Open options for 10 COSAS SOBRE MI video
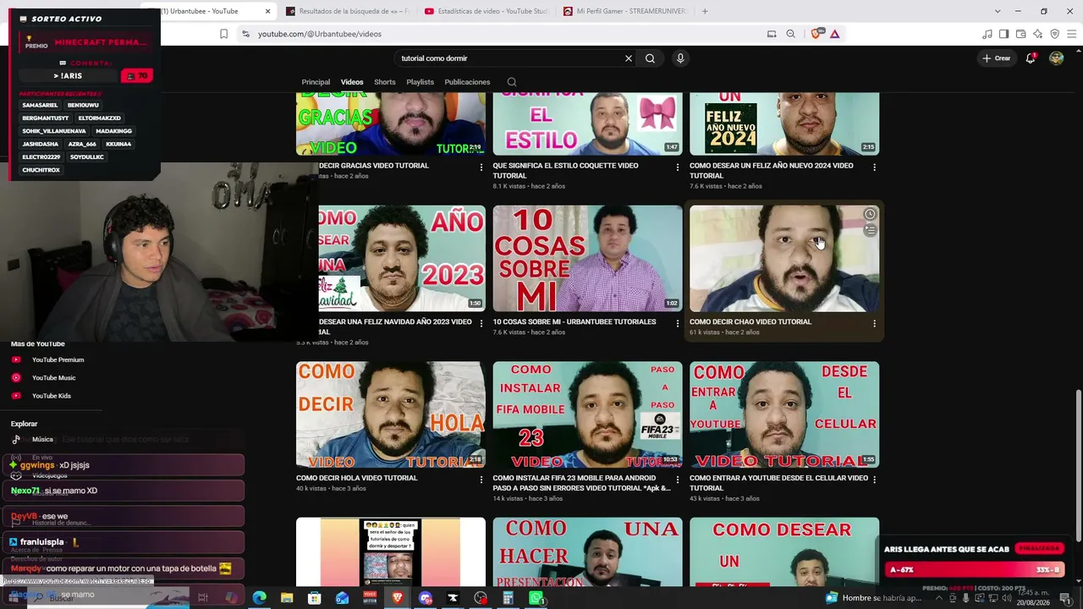Image resolution: width=1083 pixels, height=609 pixels. pyautogui.click(x=677, y=323)
